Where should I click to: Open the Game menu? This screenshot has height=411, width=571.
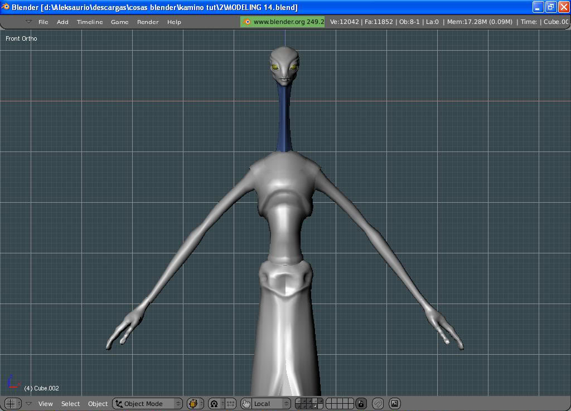pos(119,22)
